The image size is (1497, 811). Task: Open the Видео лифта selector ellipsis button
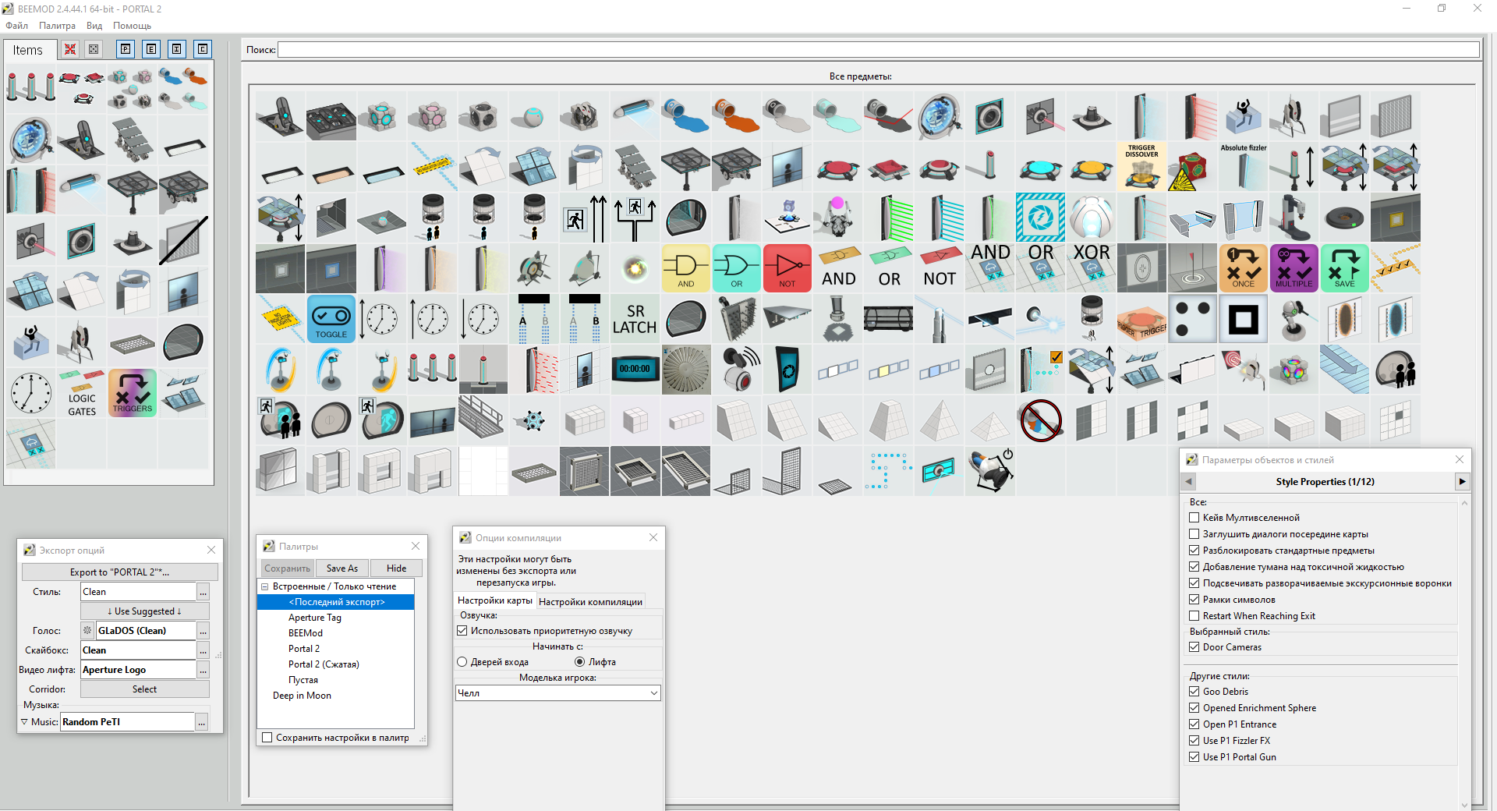pos(203,670)
